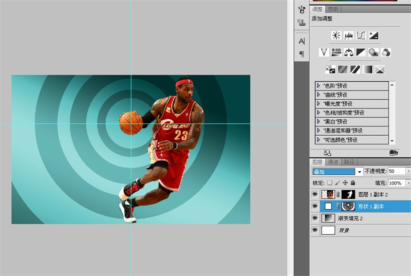Hide the 图层 1 副本 2 layer
The height and width of the screenshot is (276, 411).
[x=315, y=194]
